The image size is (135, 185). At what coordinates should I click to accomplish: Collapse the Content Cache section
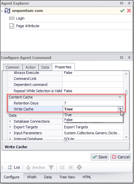[x=120, y=97]
